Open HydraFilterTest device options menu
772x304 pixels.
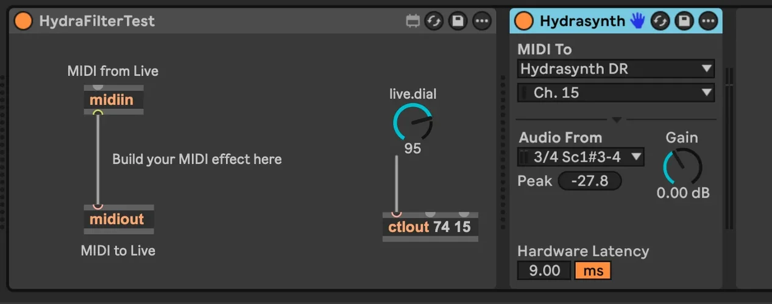pos(482,21)
